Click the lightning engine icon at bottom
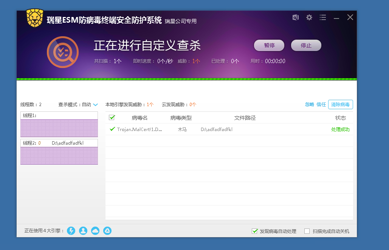This screenshot has height=250, width=389. [71, 230]
